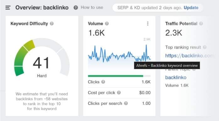The height and width of the screenshot is (121, 219).
Task: Click the Clicks 1.6K value
Action: click(x=146, y=82)
